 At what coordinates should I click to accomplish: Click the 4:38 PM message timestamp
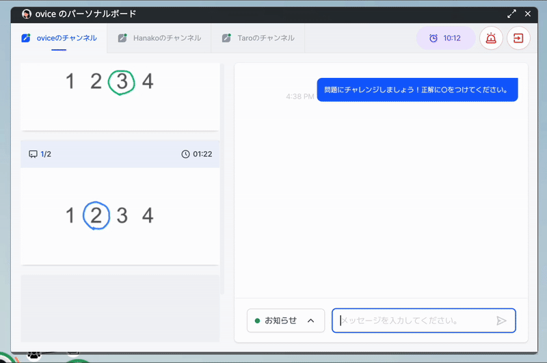(300, 96)
